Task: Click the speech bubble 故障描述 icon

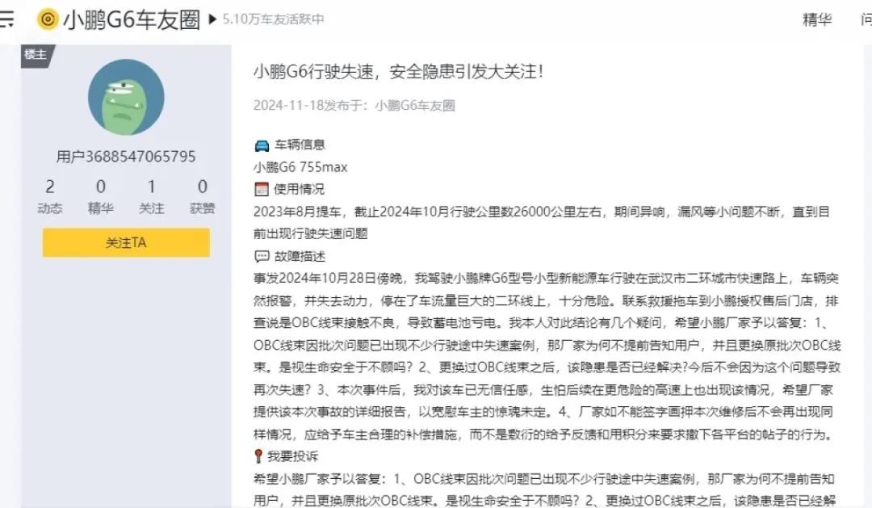Action: [x=262, y=256]
